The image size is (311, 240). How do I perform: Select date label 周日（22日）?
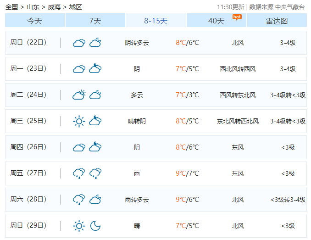28,42
